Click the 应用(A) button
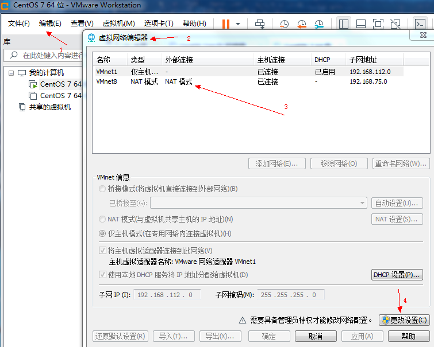434x347 pixels. pyautogui.click(x=362, y=336)
